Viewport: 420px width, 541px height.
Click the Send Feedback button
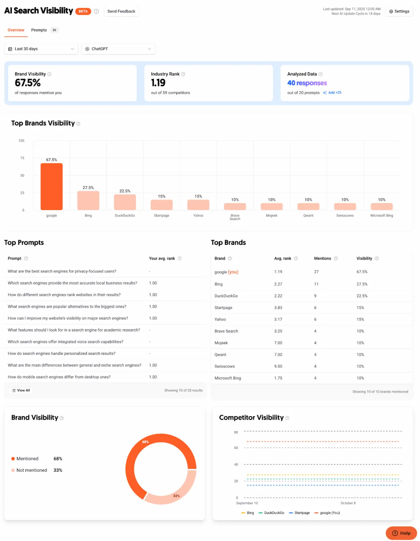coord(121,11)
